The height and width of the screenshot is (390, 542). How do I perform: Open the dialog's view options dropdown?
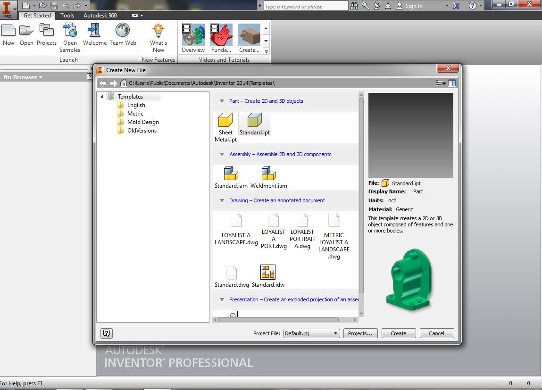[441, 83]
